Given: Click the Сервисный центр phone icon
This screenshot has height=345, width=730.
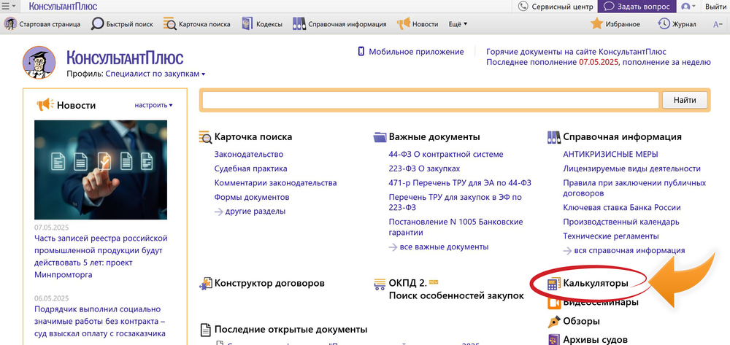Looking at the screenshot, I should tap(523, 7).
